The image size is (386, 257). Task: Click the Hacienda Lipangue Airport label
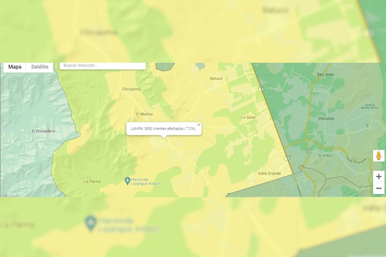pyautogui.click(x=146, y=181)
